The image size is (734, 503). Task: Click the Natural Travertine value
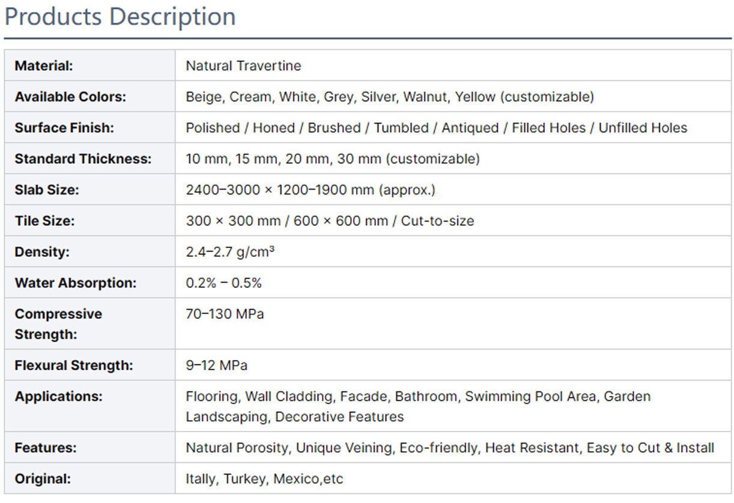click(243, 66)
